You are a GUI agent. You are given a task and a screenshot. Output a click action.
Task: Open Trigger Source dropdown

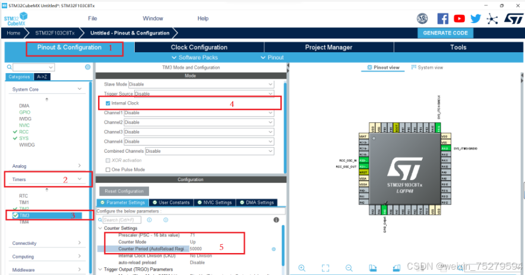[x=204, y=93]
